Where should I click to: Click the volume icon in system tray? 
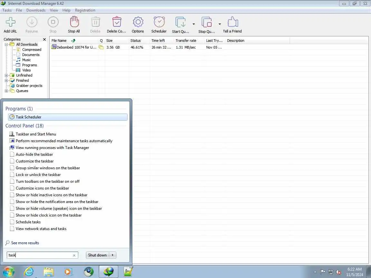tap(338, 272)
